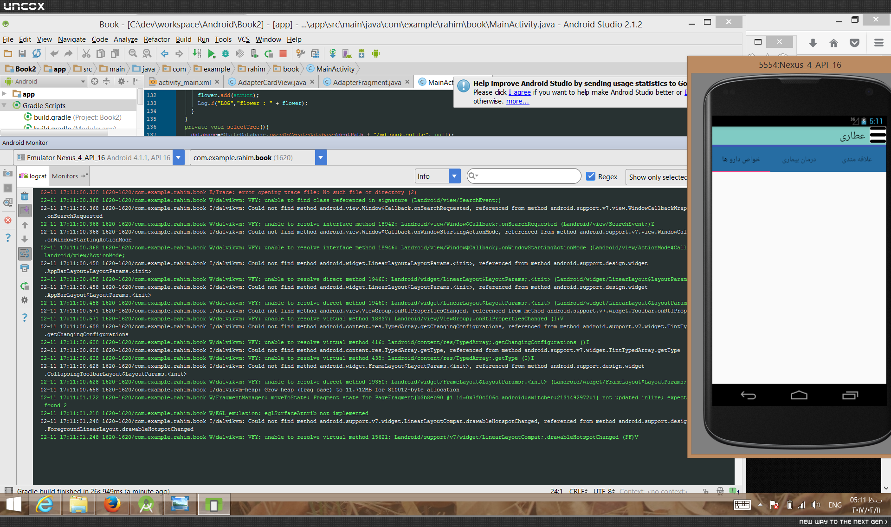Open the Android project view dropdown

(x=45, y=81)
